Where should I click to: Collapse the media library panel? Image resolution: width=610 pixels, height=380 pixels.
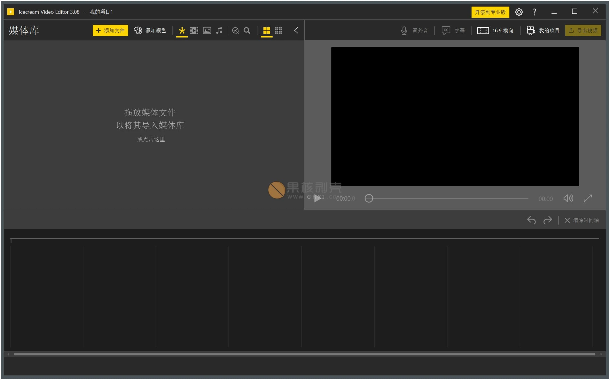[x=296, y=30]
